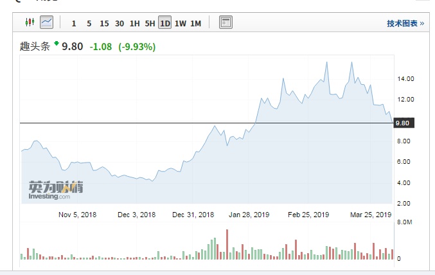Set the 1 minute interval
Image resolution: width=435 pixels, height=275 pixels.
(x=74, y=24)
